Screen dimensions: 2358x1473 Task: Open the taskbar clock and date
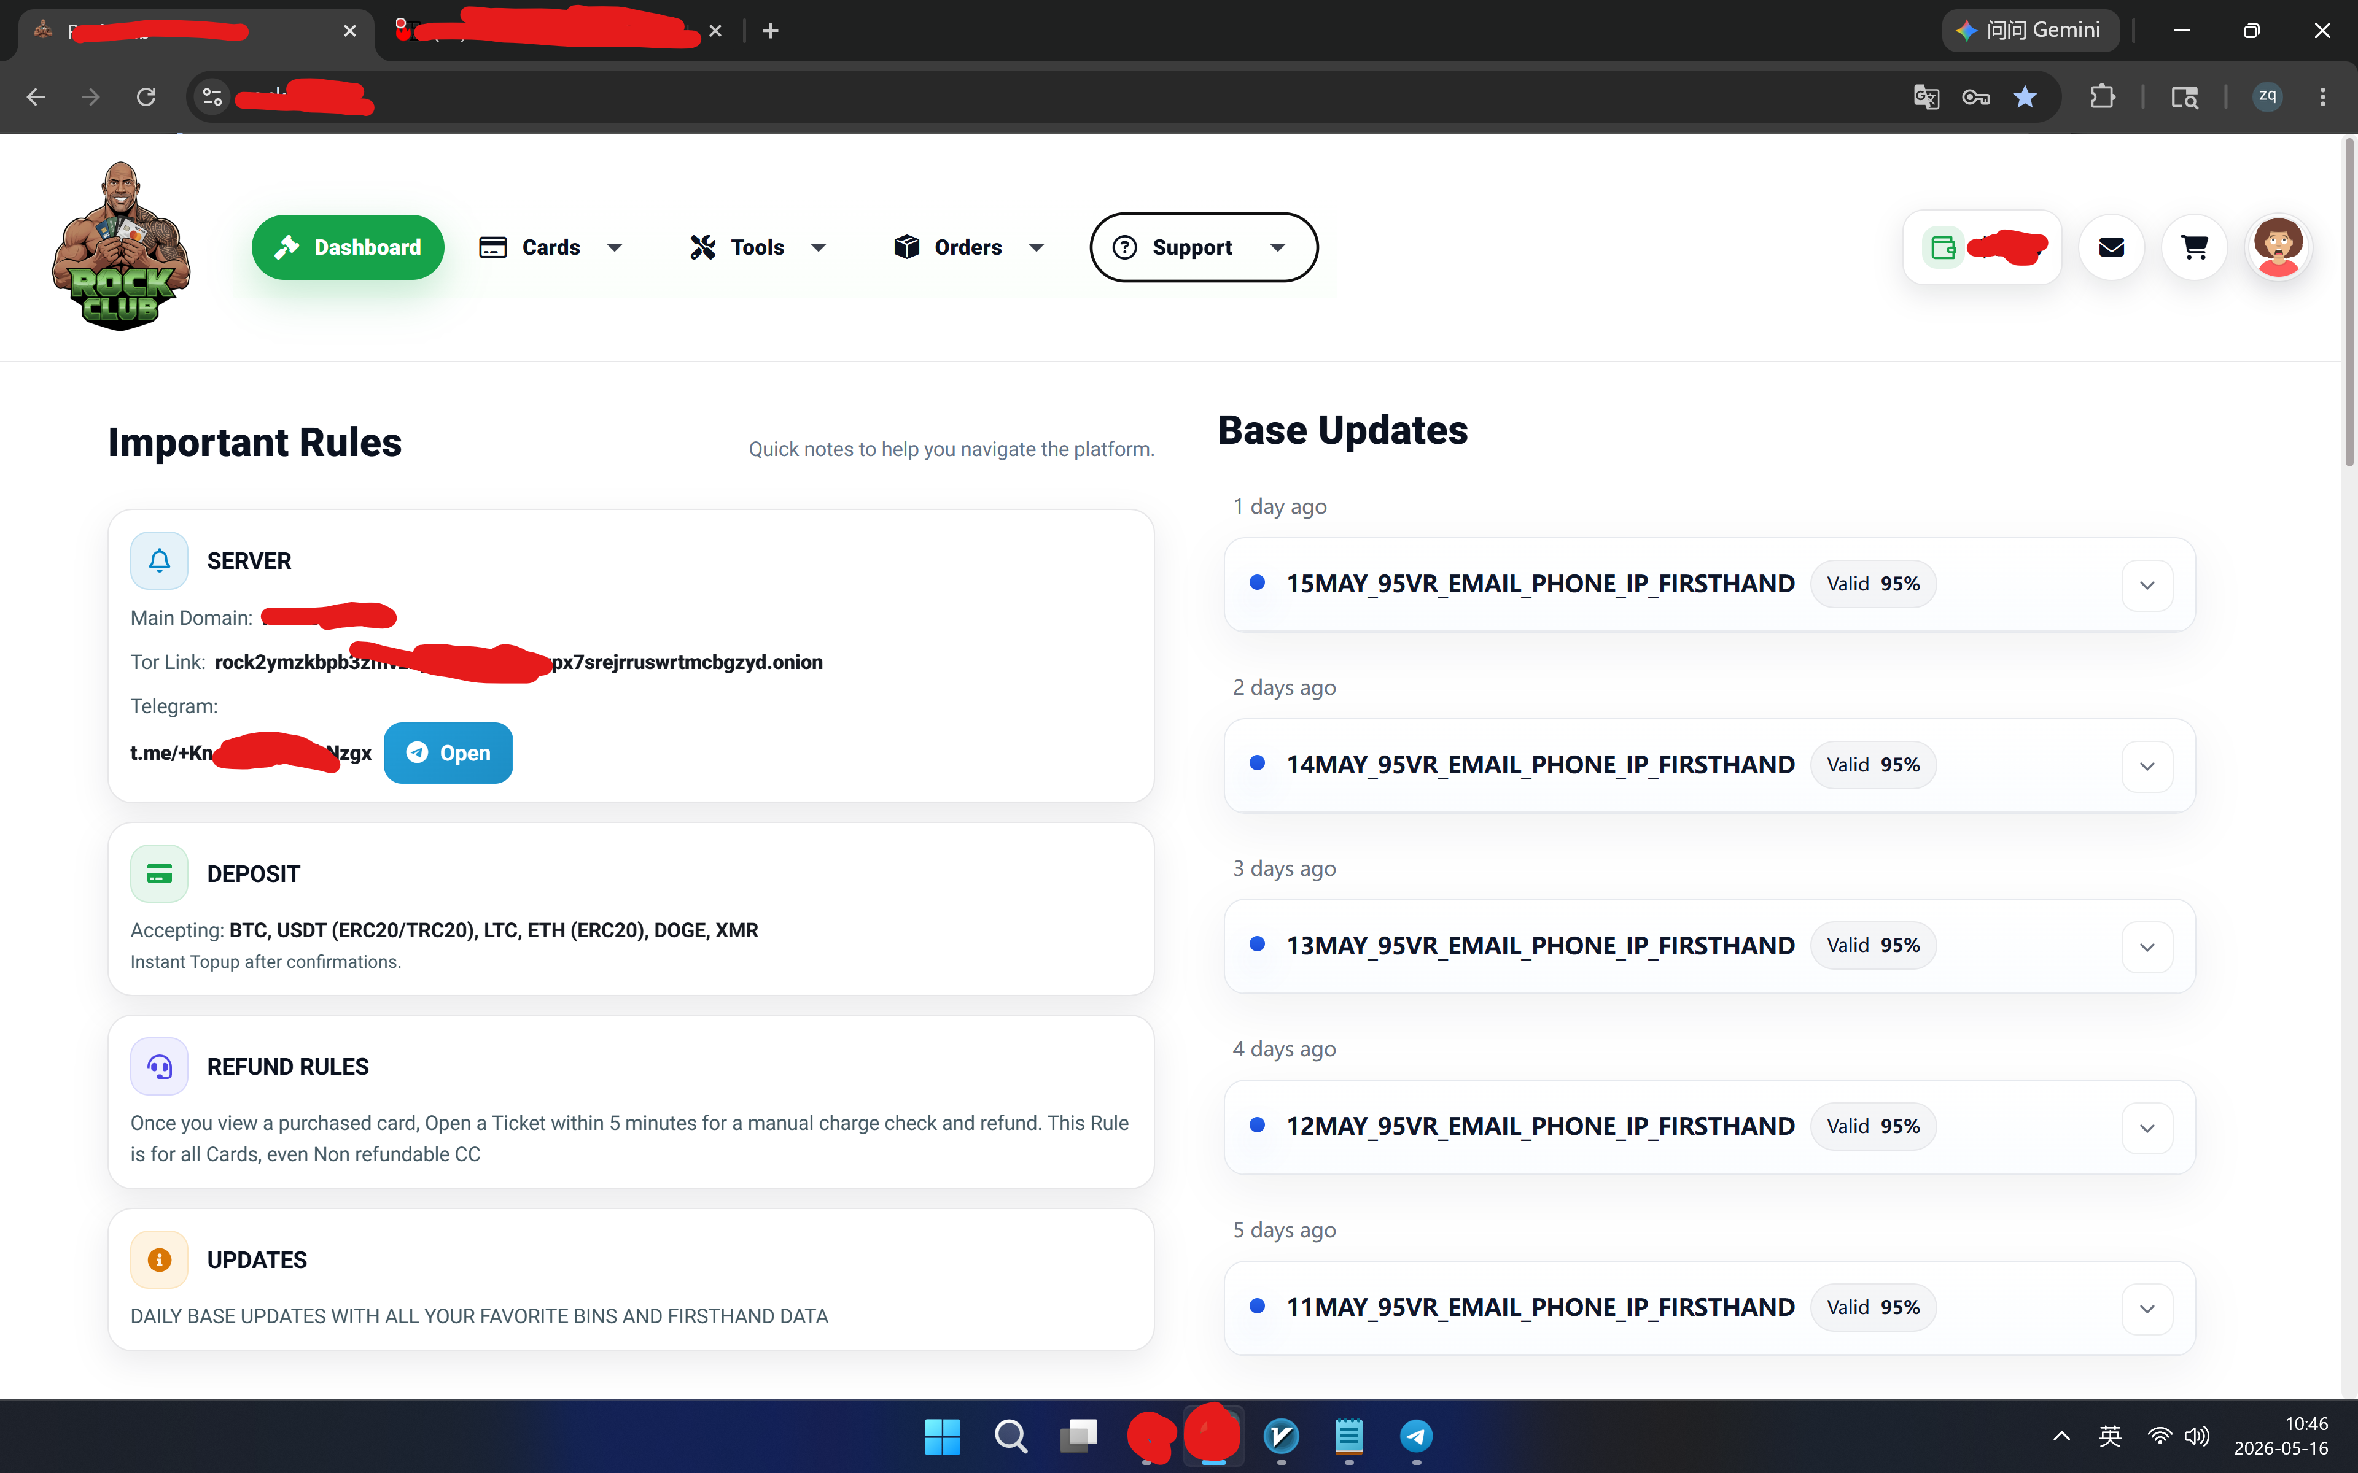point(2281,1436)
